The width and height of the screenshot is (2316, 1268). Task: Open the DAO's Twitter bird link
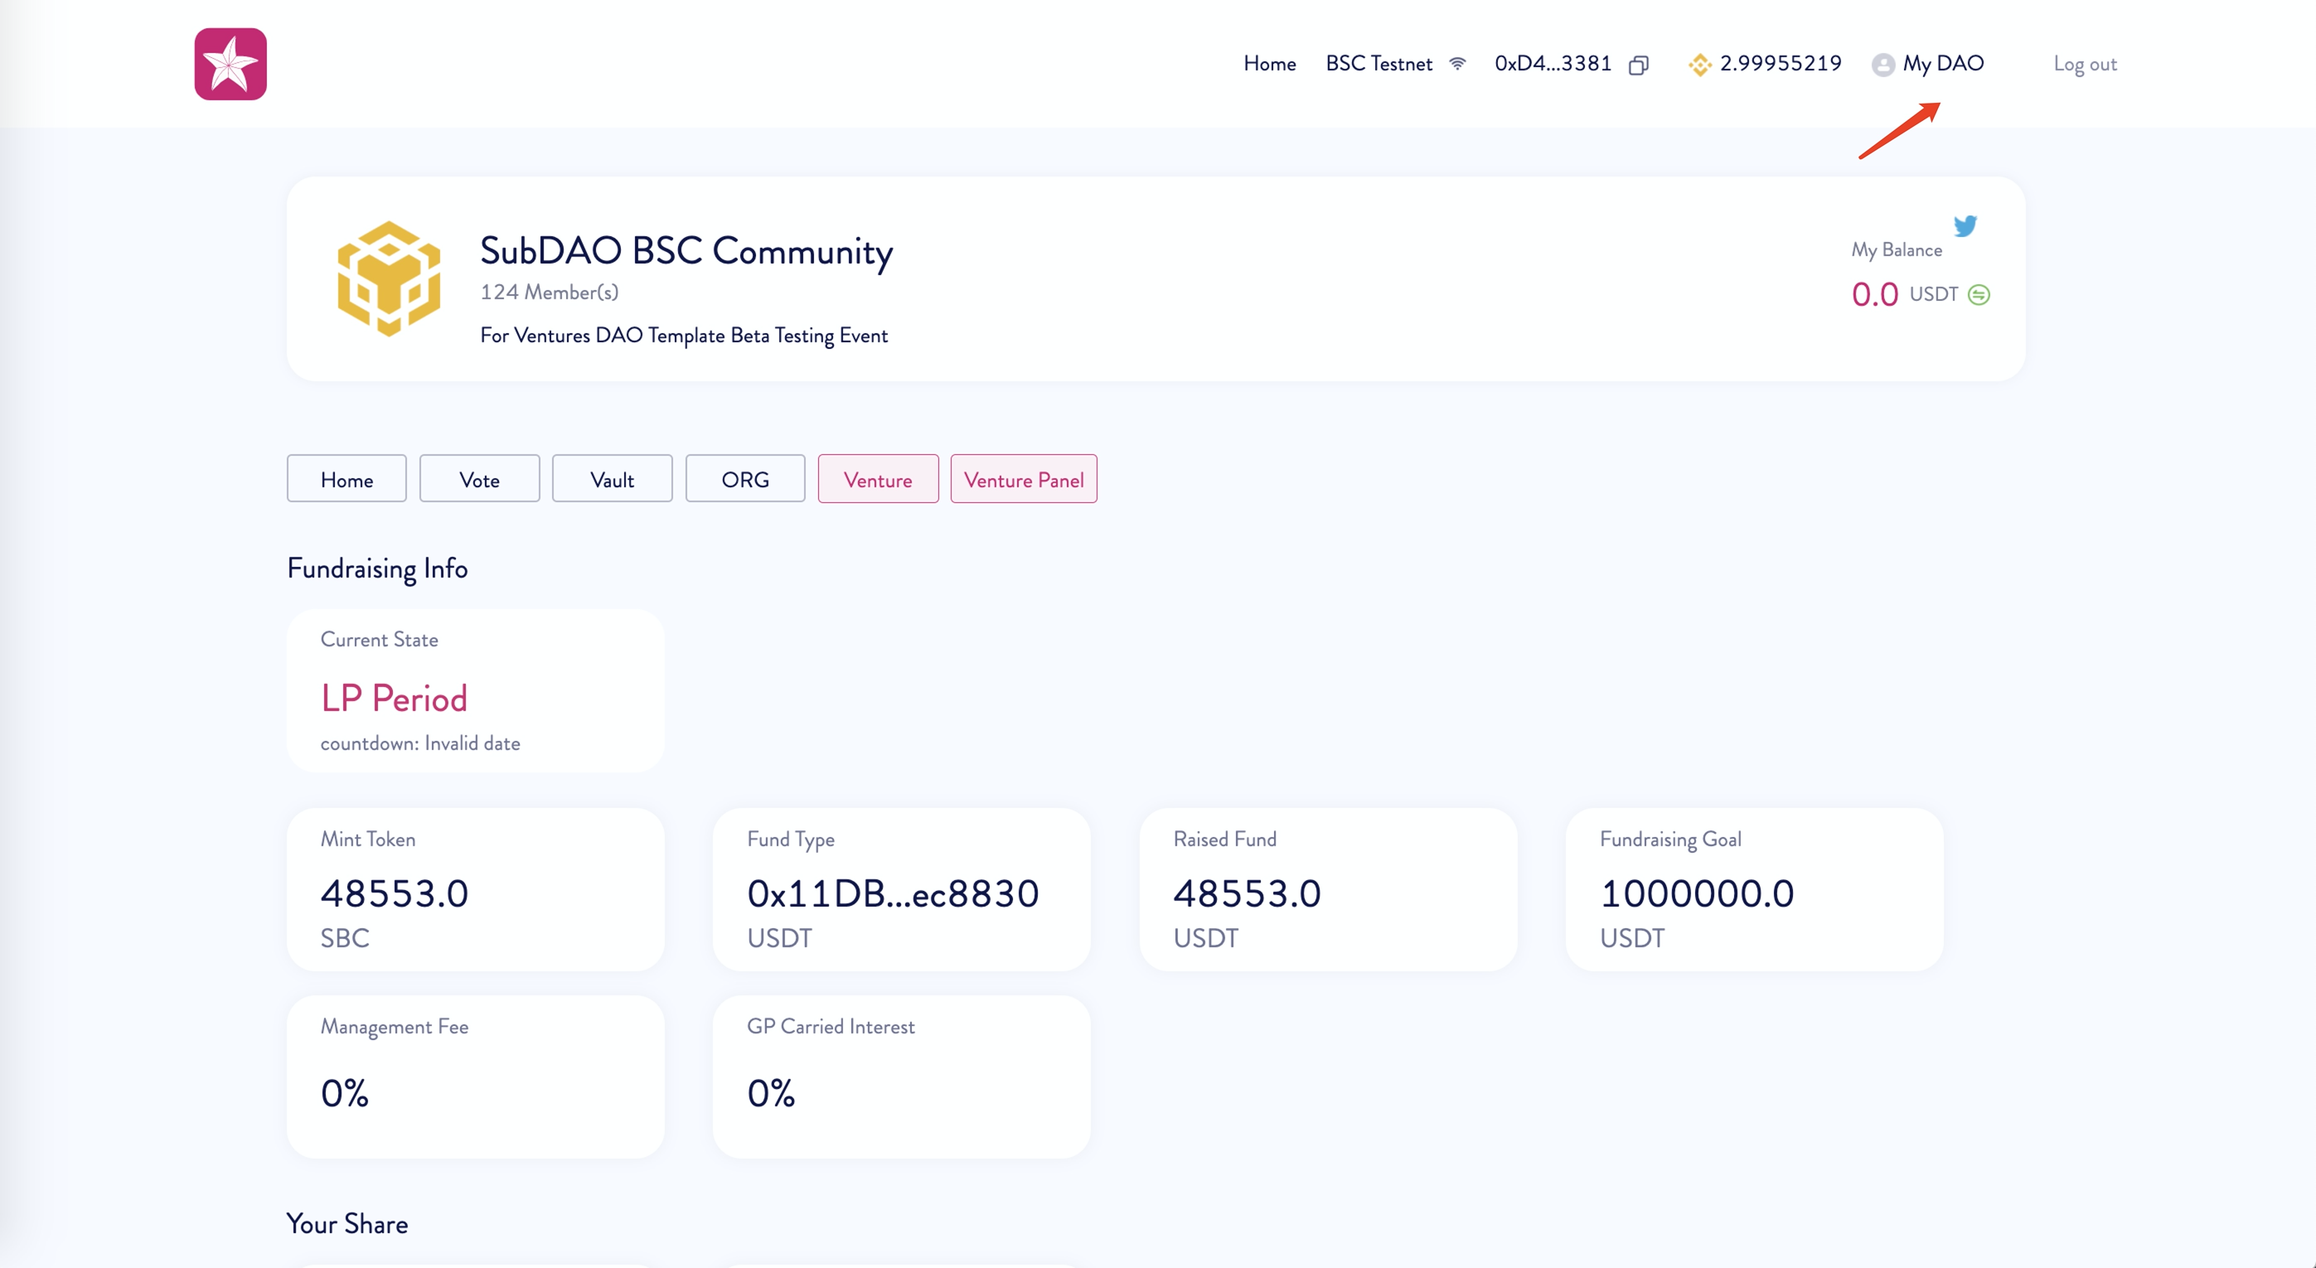pos(1965,225)
